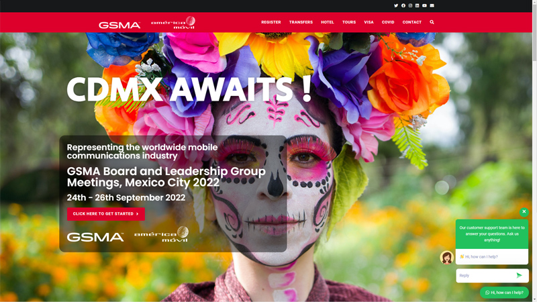Click the green customer support message bubble

coord(492,234)
